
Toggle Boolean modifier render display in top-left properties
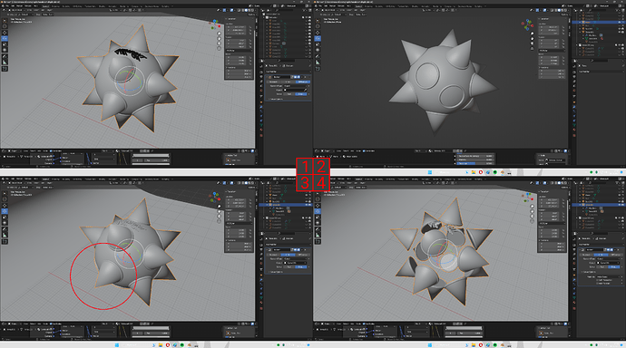click(298, 77)
